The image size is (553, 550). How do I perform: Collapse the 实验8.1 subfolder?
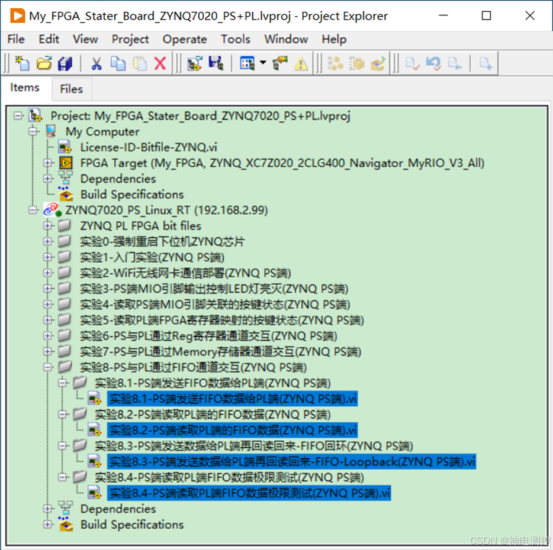(x=62, y=383)
